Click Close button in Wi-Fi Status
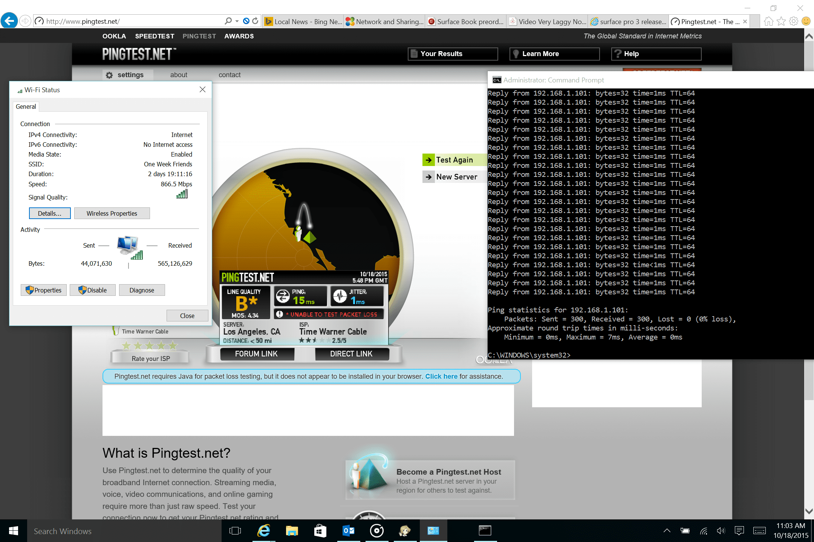 pos(187,316)
